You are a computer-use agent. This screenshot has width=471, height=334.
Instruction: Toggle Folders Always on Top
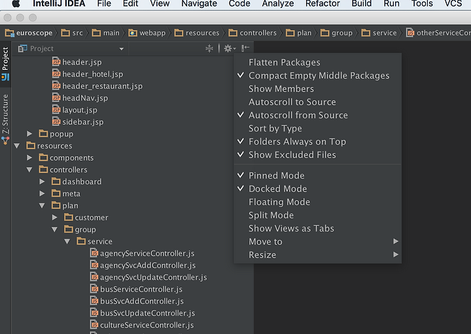tap(317, 141)
